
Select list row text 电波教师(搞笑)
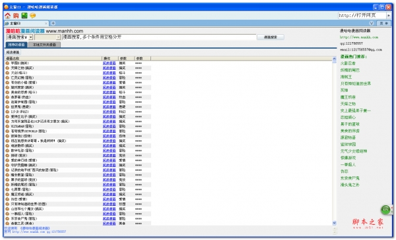22,146
